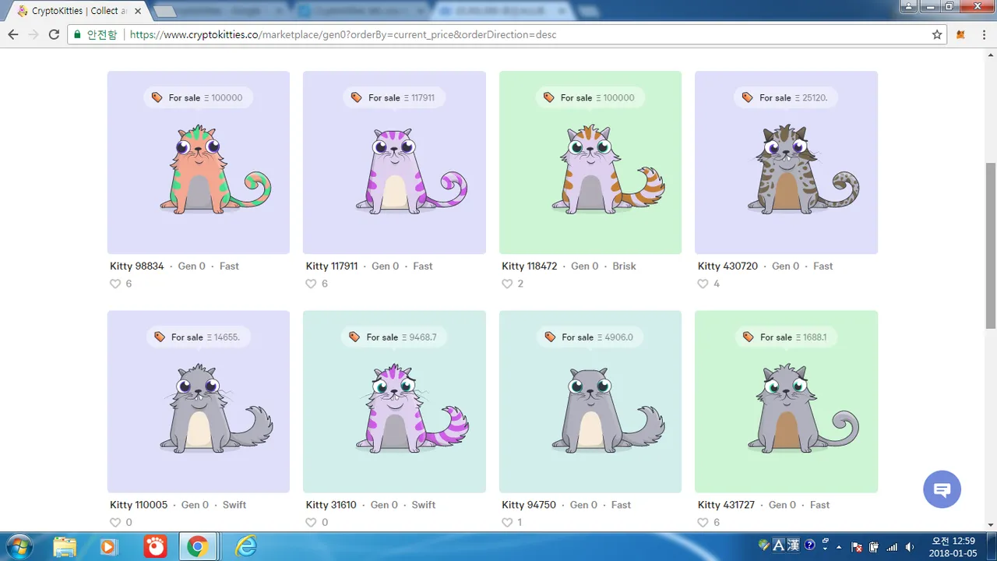Click the For sale 4906.0 price tag

tap(590, 337)
